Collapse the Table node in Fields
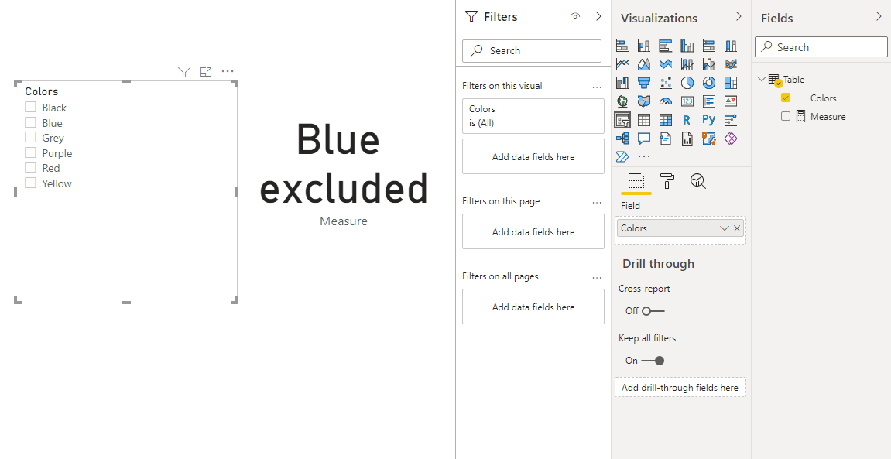This screenshot has width=891, height=459. pos(762,80)
